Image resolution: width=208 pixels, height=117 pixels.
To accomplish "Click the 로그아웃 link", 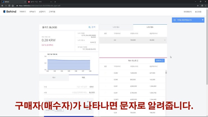I will tap(198, 12).
